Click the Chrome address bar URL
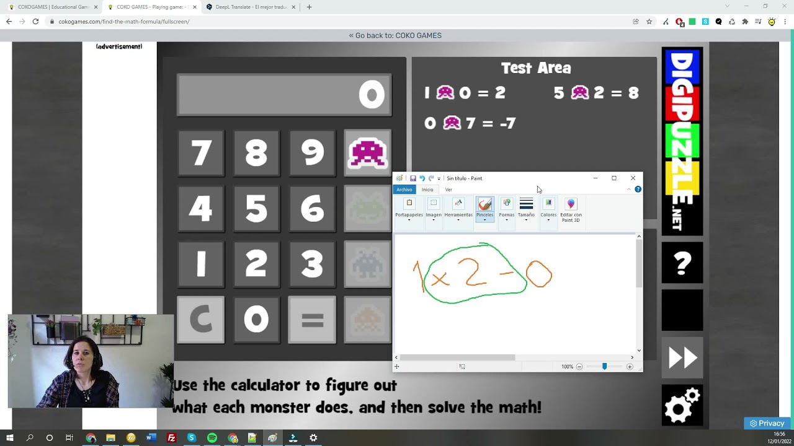Viewport: 794px width, 446px height. [124, 21]
